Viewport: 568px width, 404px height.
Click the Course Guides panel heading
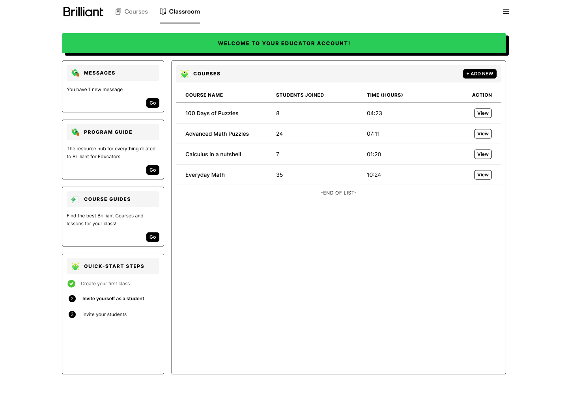coord(107,199)
